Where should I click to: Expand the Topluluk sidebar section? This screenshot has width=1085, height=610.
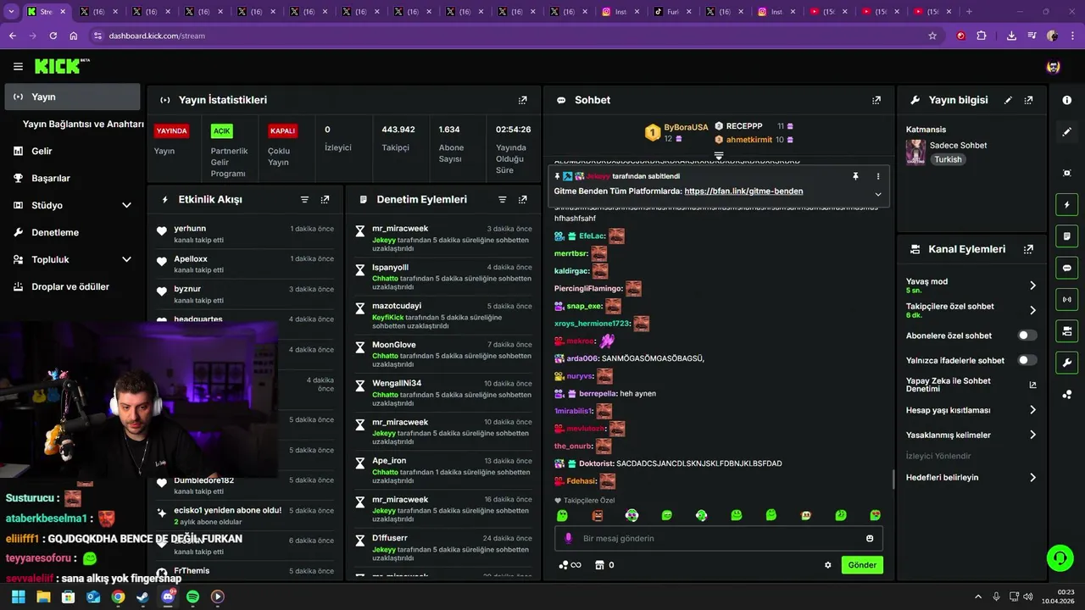point(126,259)
